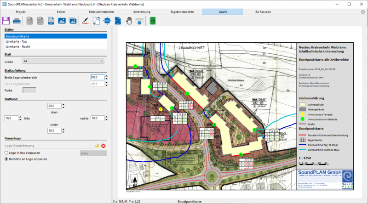The image size is (368, 204).
Task: Click the blue SGS file export icon
Action: click(51, 21)
